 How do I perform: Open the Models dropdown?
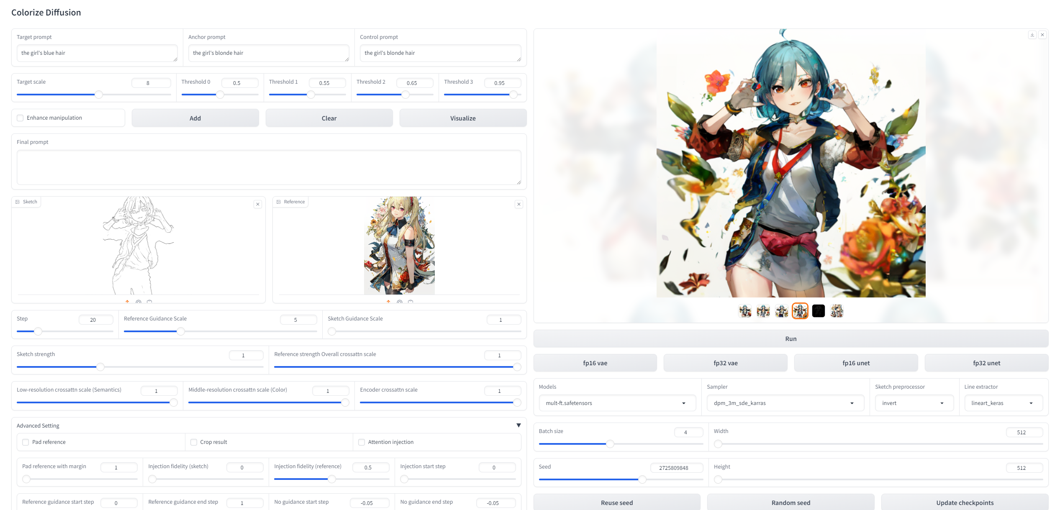[617, 403]
